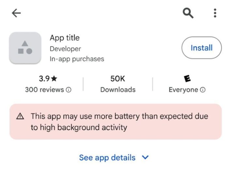Expand the See app details chevron
Image resolution: width=235 pixels, height=173 pixels.
[x=146, y=158]
